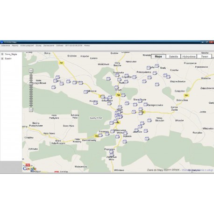This screenshot has width=214, height=214.
Task: Click the node marker right of road shield 756
Action: pyautogui.click(x=123, y=95)
